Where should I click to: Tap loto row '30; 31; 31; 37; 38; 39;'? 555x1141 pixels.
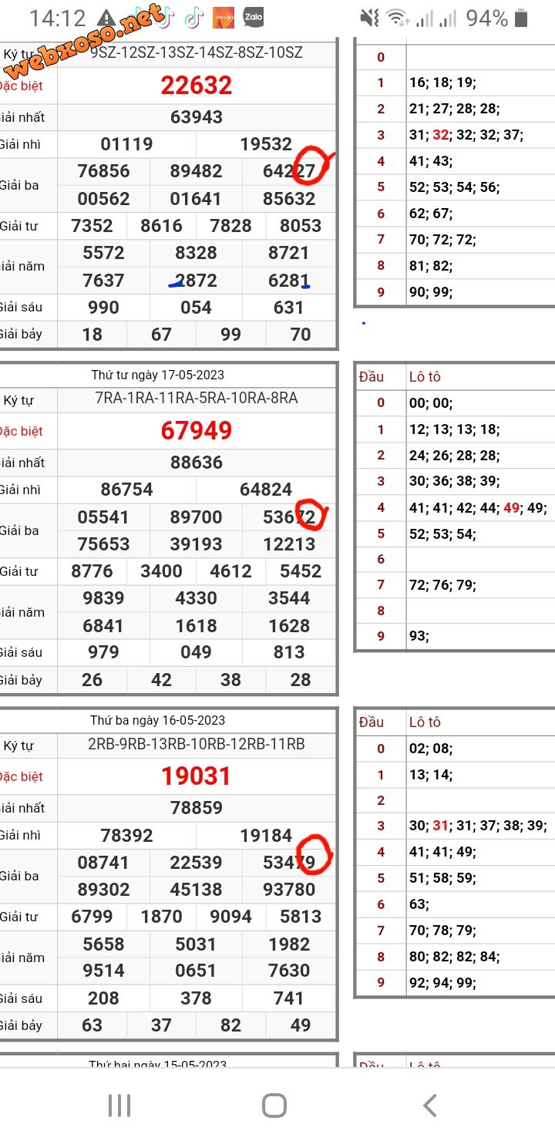(478, 826)
